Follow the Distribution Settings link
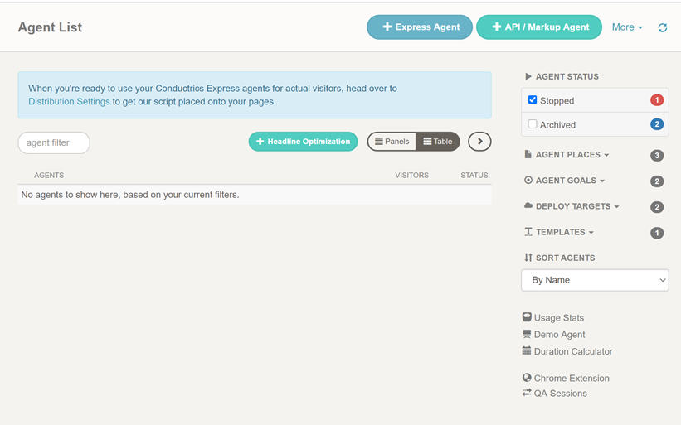The width and height of the screenshot is (681, 425). [x=69, y=102]
